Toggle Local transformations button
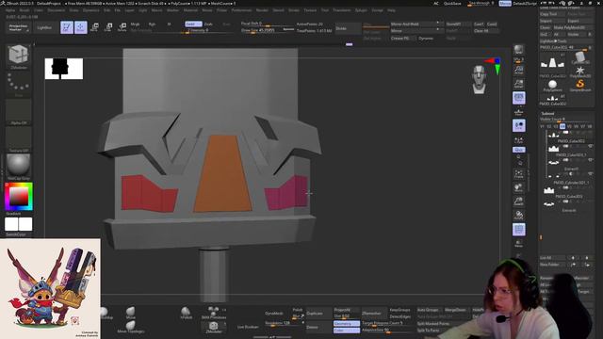 coord(518,125)
